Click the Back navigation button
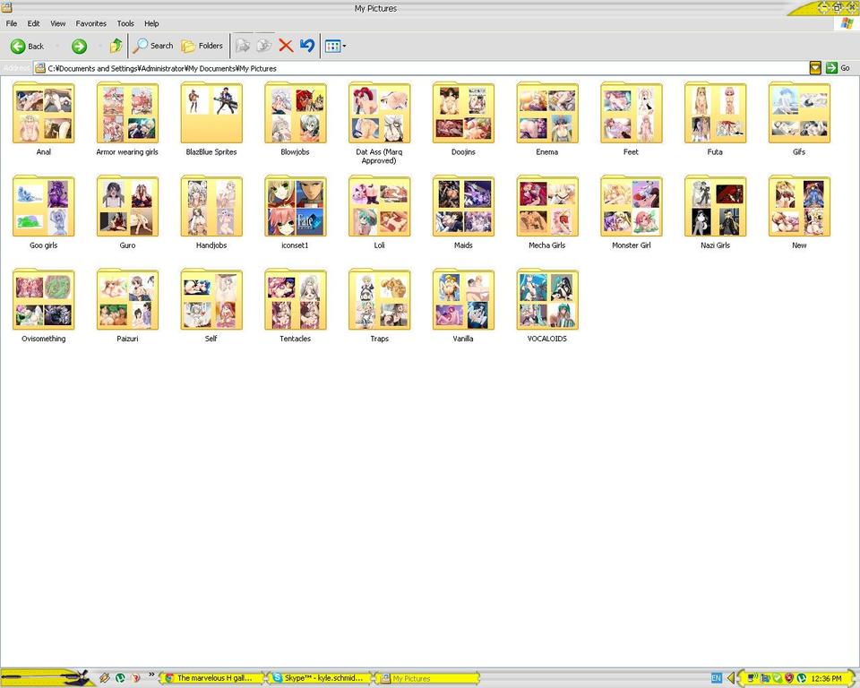The image size is (860, 688). (27, 46)
